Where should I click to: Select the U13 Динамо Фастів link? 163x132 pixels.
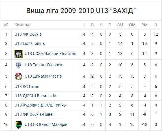[x=43, y=76]
